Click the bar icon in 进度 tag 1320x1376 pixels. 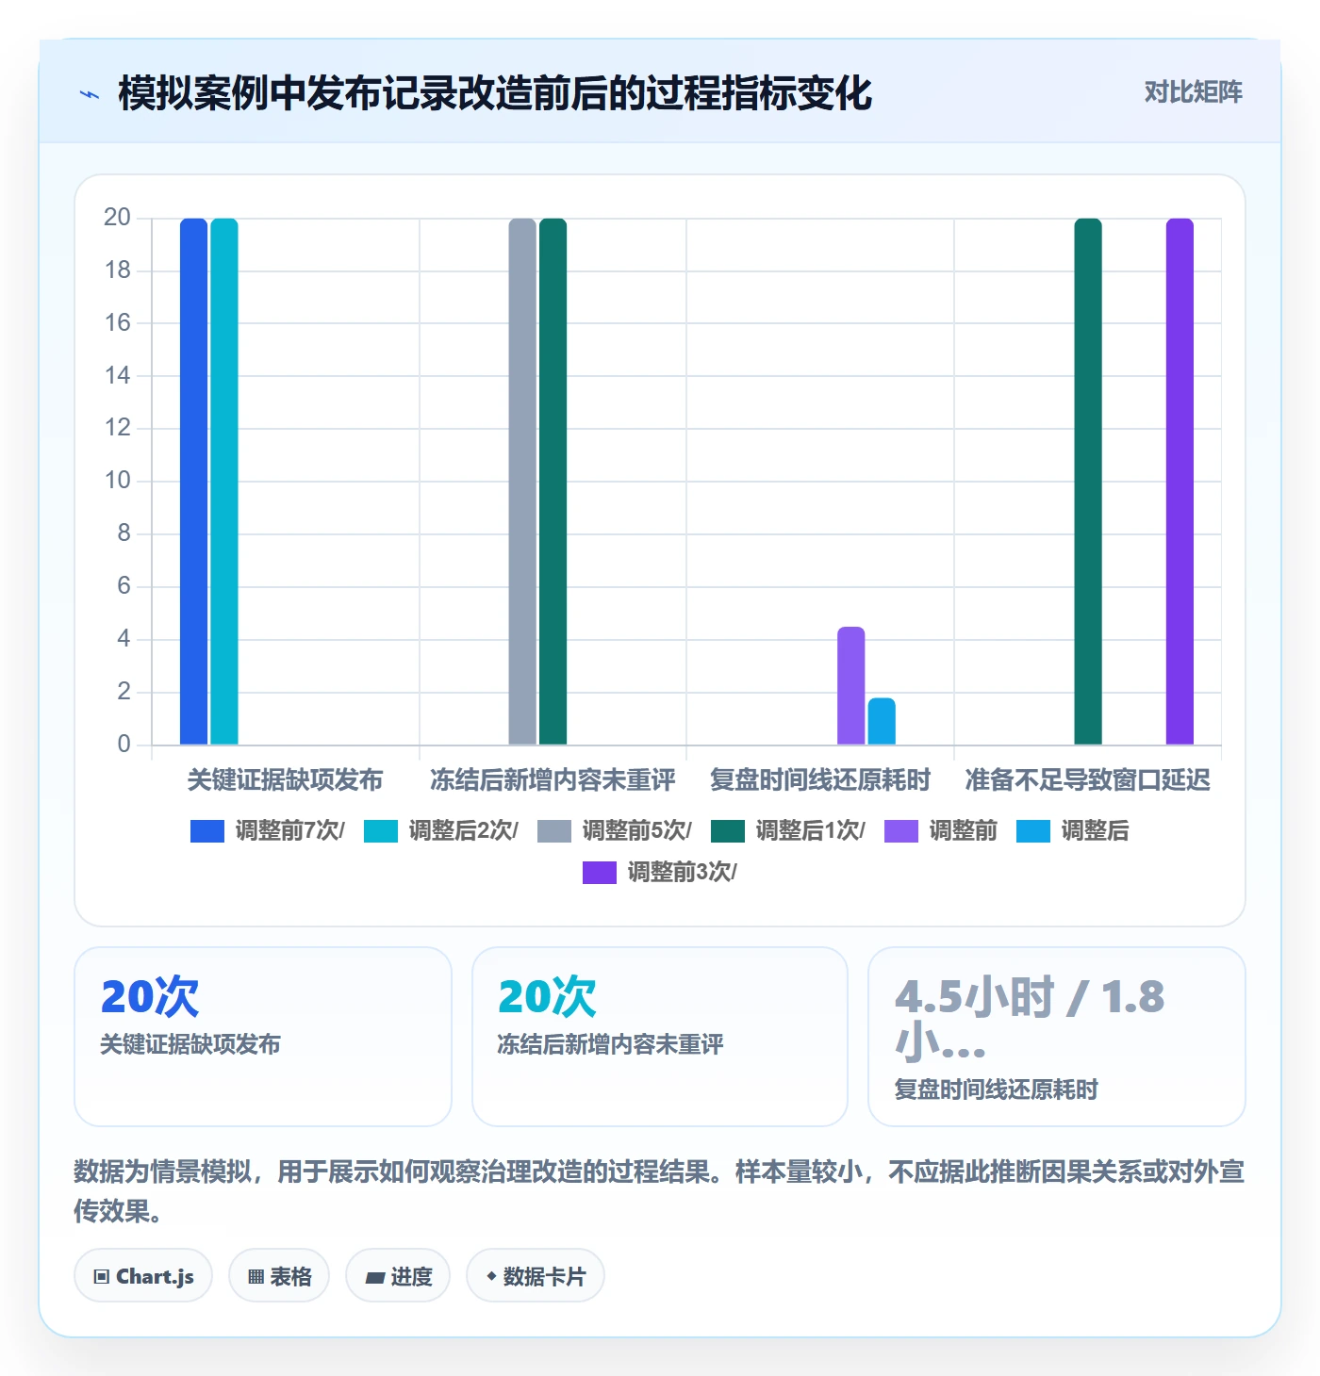pos(374,1278)
